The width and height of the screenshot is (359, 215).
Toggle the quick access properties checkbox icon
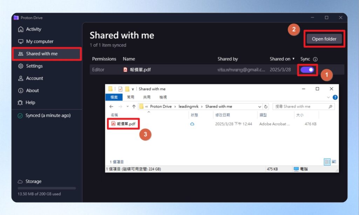120,89
